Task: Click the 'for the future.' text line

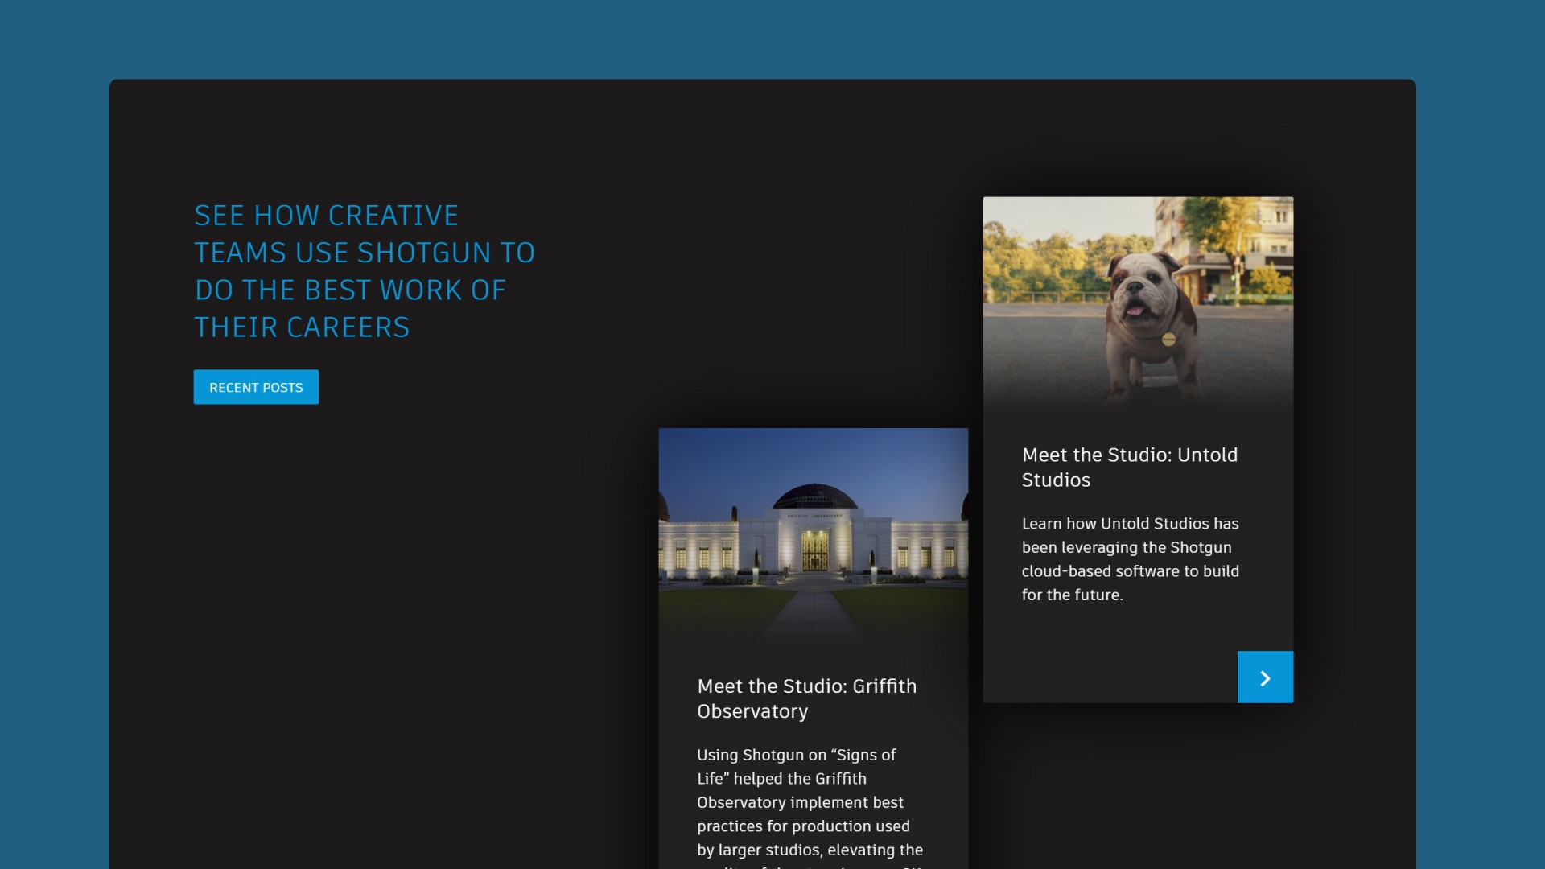Action: coord(1072,595)
